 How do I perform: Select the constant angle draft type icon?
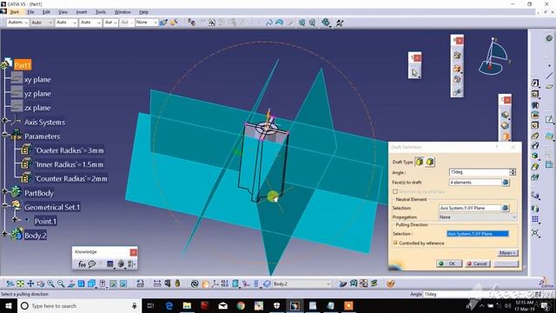click(x=420, y=162)
